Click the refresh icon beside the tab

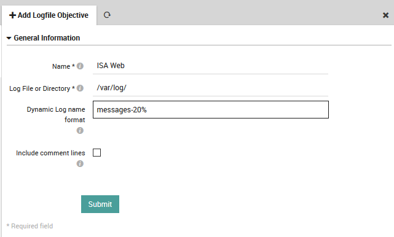(107, 15)
